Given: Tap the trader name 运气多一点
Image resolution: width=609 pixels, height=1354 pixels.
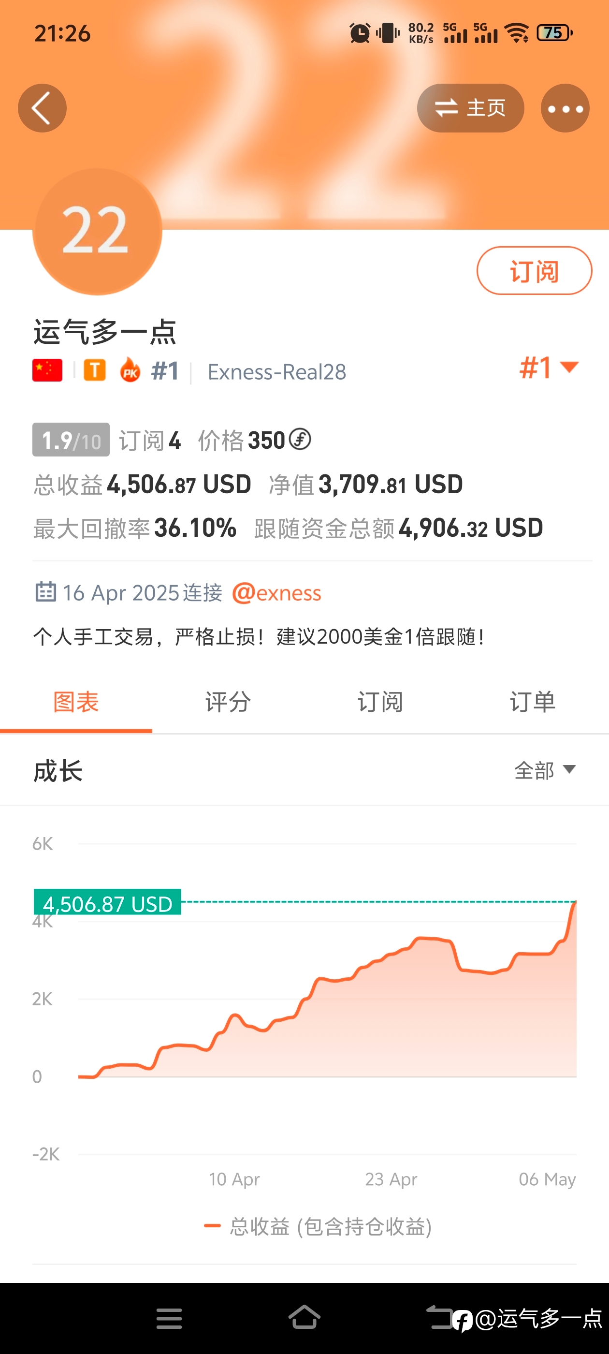Looking at the screenshot, I should coord(104,332).
